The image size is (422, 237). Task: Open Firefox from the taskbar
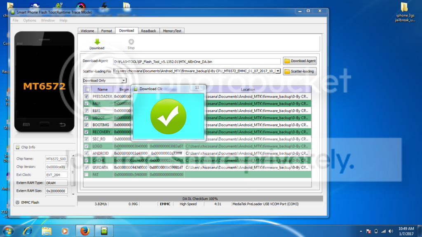(85, 231)
